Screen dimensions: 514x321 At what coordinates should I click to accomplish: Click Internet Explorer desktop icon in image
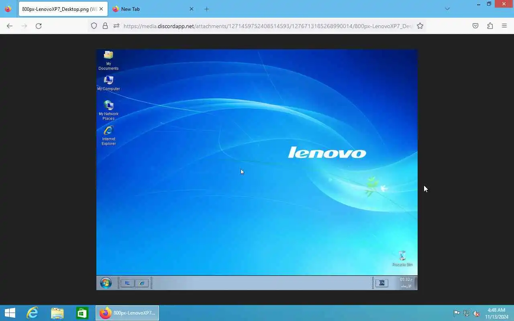[x=108, y=136]
